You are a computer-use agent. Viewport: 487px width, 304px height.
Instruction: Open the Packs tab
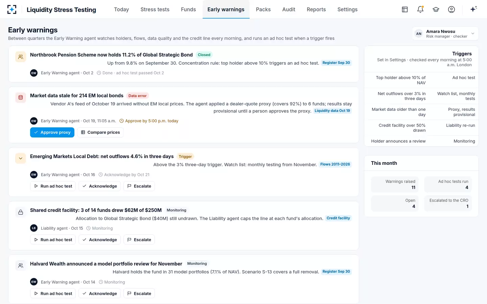[263, 9]
